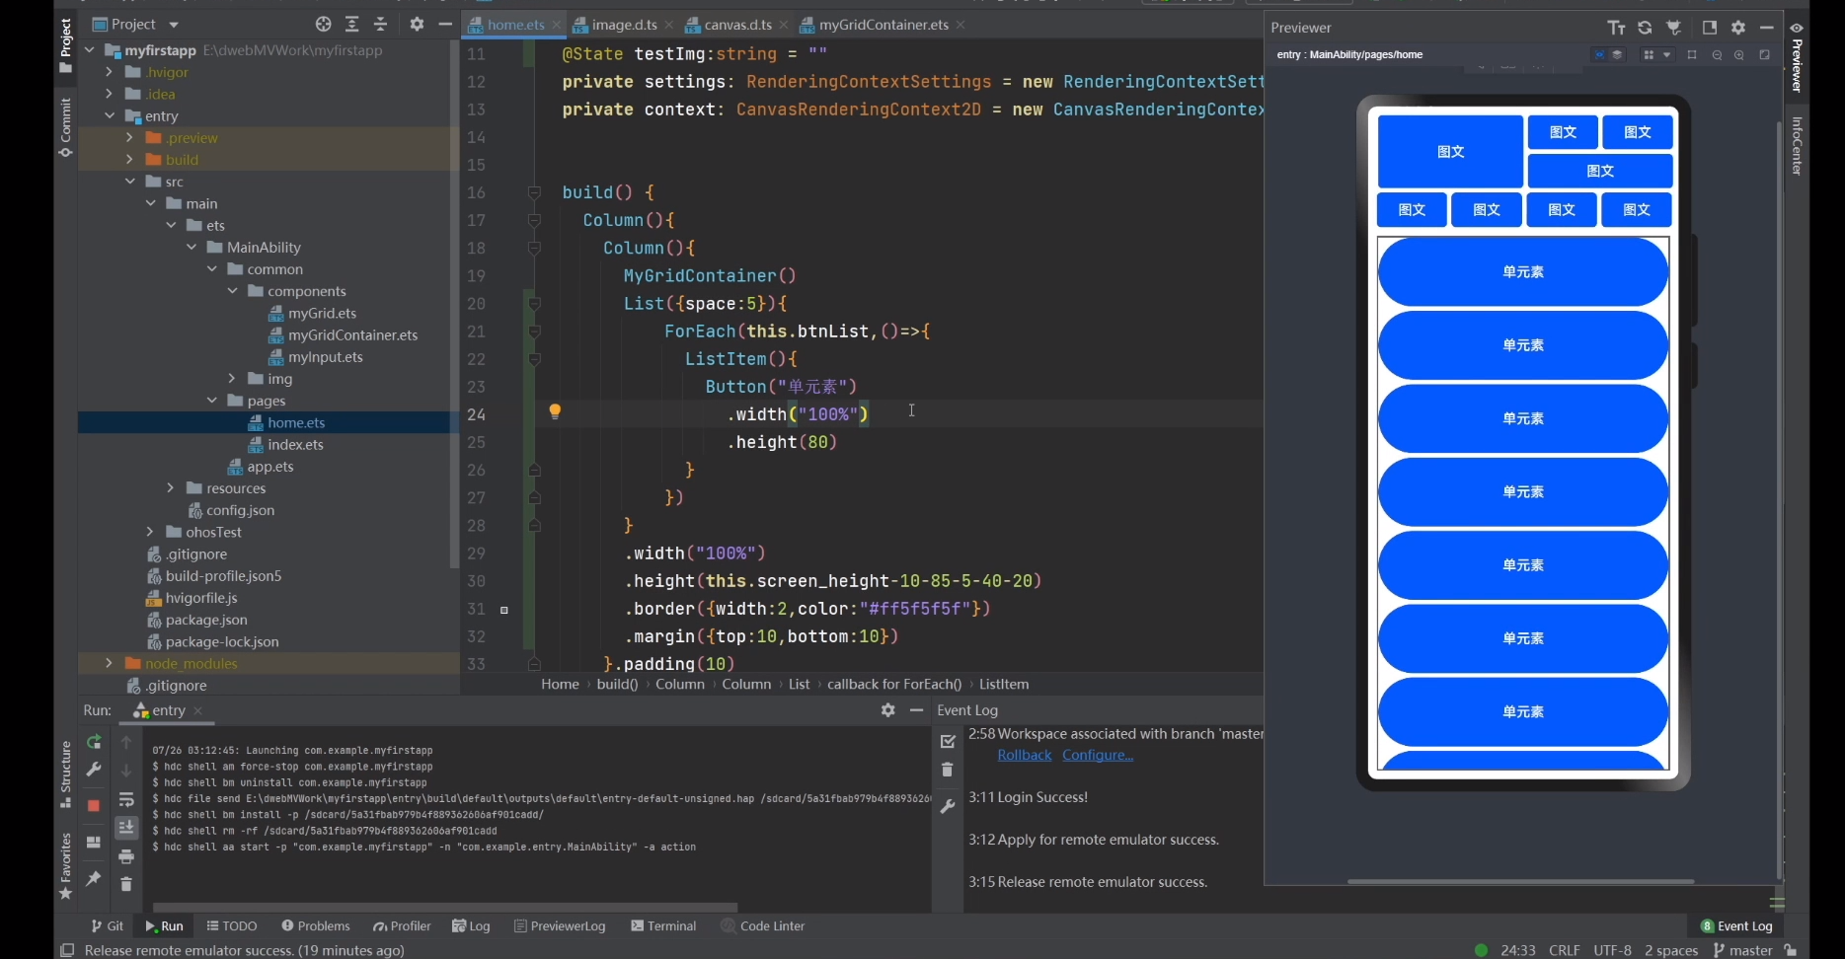Screen dimensions: 1845x959
Task: Click Event Log wrench settings icon
Action: (948, 806)
